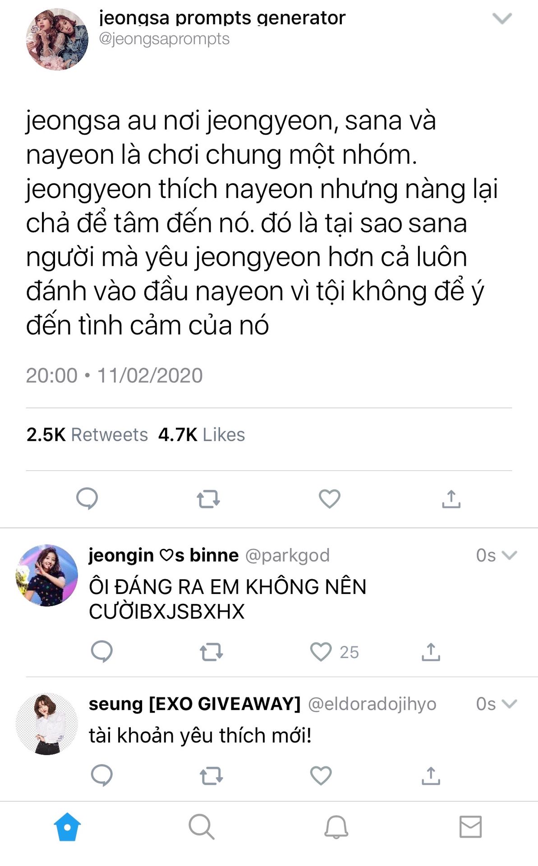Viewport: 538px width, 866px height.
Task: Like @eldoradojihyo's comment
Action: point(321,776)
